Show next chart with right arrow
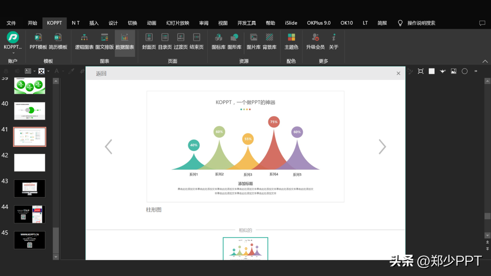491x276 pixels. (x=382, y=147)
